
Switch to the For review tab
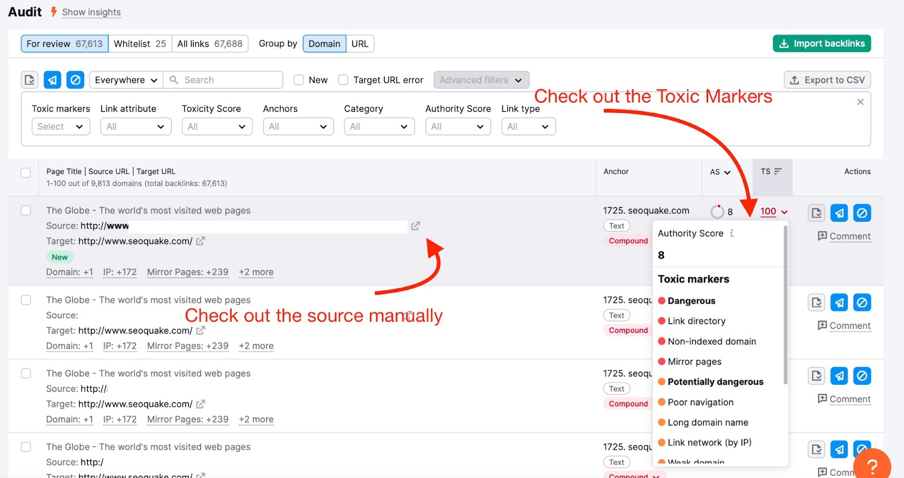point(64,43)
